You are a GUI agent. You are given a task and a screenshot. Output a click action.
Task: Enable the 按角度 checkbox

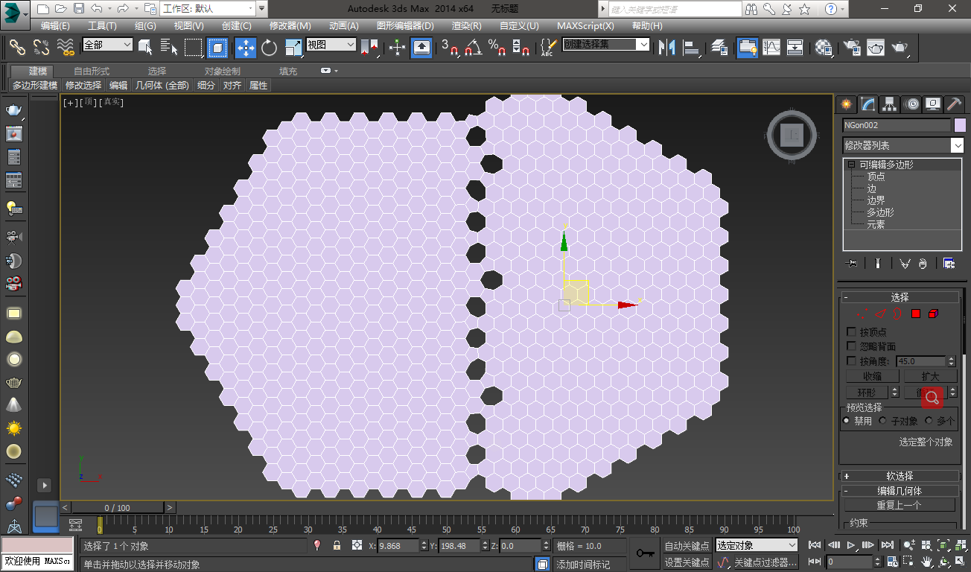click(x=852, y=361)
